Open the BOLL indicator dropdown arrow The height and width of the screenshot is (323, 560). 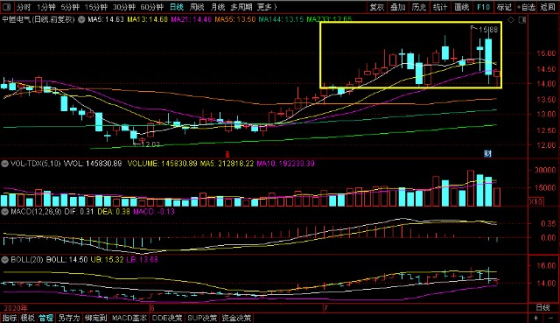(4, 260)
